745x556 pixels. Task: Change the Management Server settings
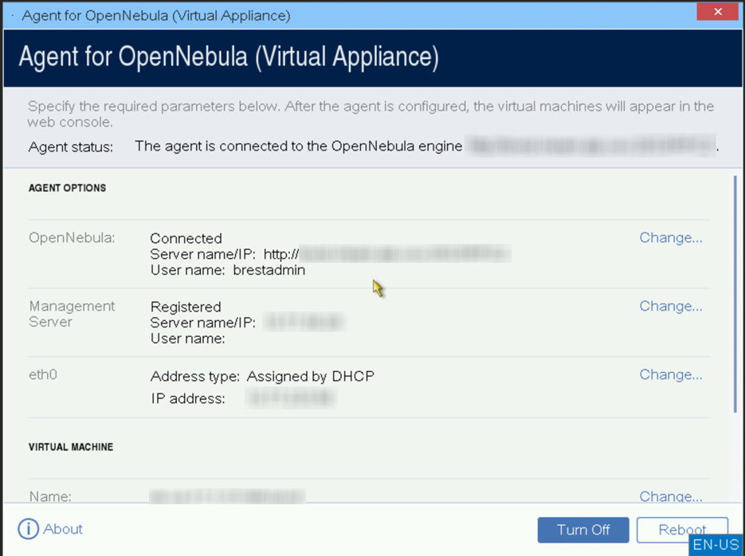click(670, 306)
